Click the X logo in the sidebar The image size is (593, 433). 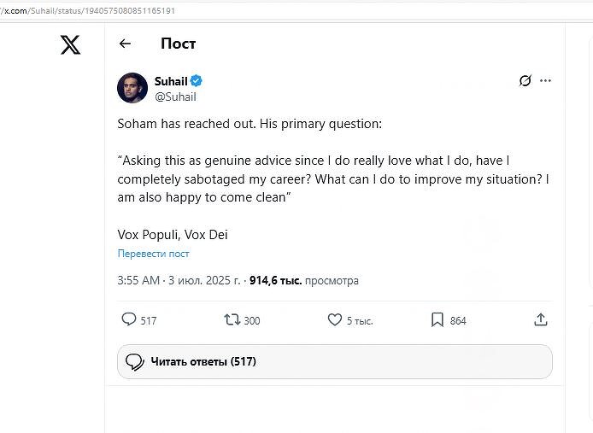[71, 45]
